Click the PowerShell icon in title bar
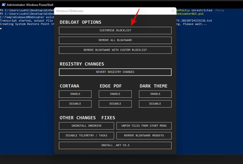243x164 pixels. pos(3,5)
